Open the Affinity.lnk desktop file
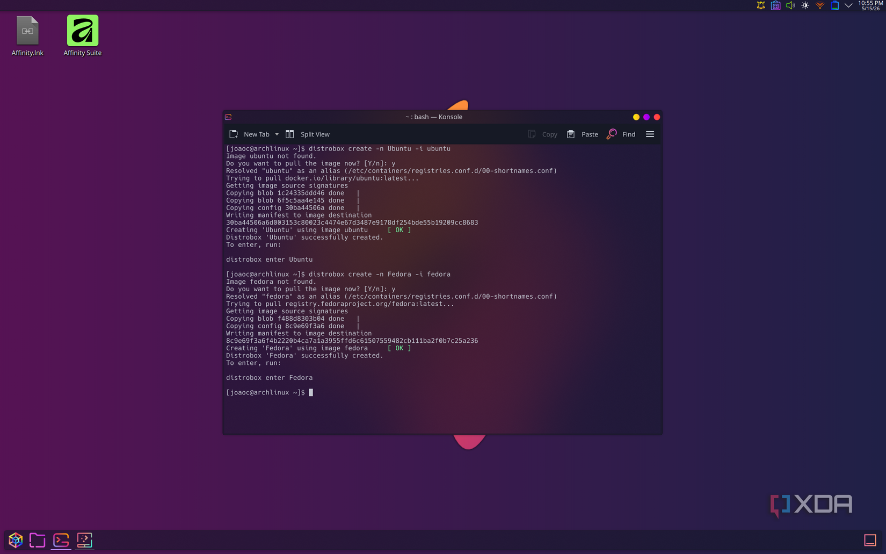886x554 pixels. [x=27, y=36]
